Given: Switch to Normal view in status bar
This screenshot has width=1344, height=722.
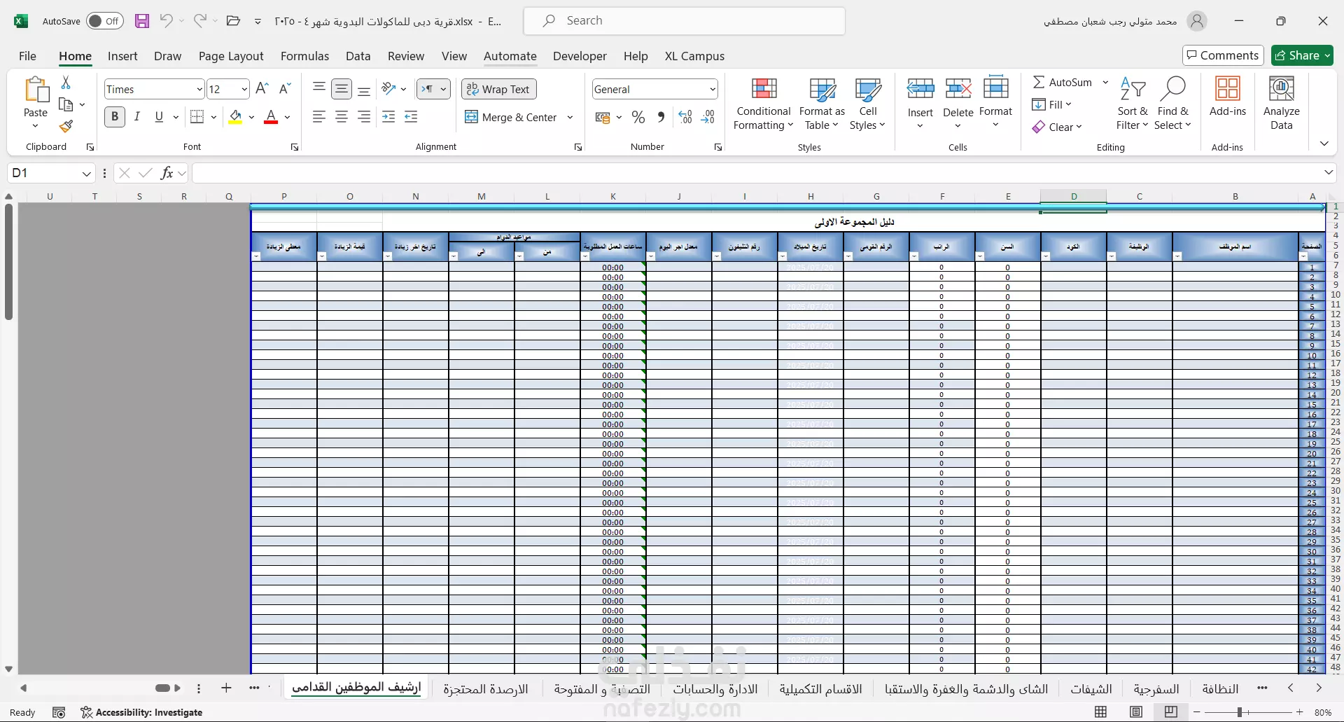Looking at the screenshot, I should tap(1101, 712).
